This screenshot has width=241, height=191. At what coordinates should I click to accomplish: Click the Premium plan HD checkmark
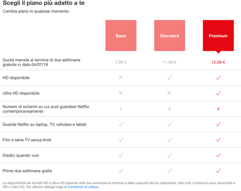click(x=218, y=78)
